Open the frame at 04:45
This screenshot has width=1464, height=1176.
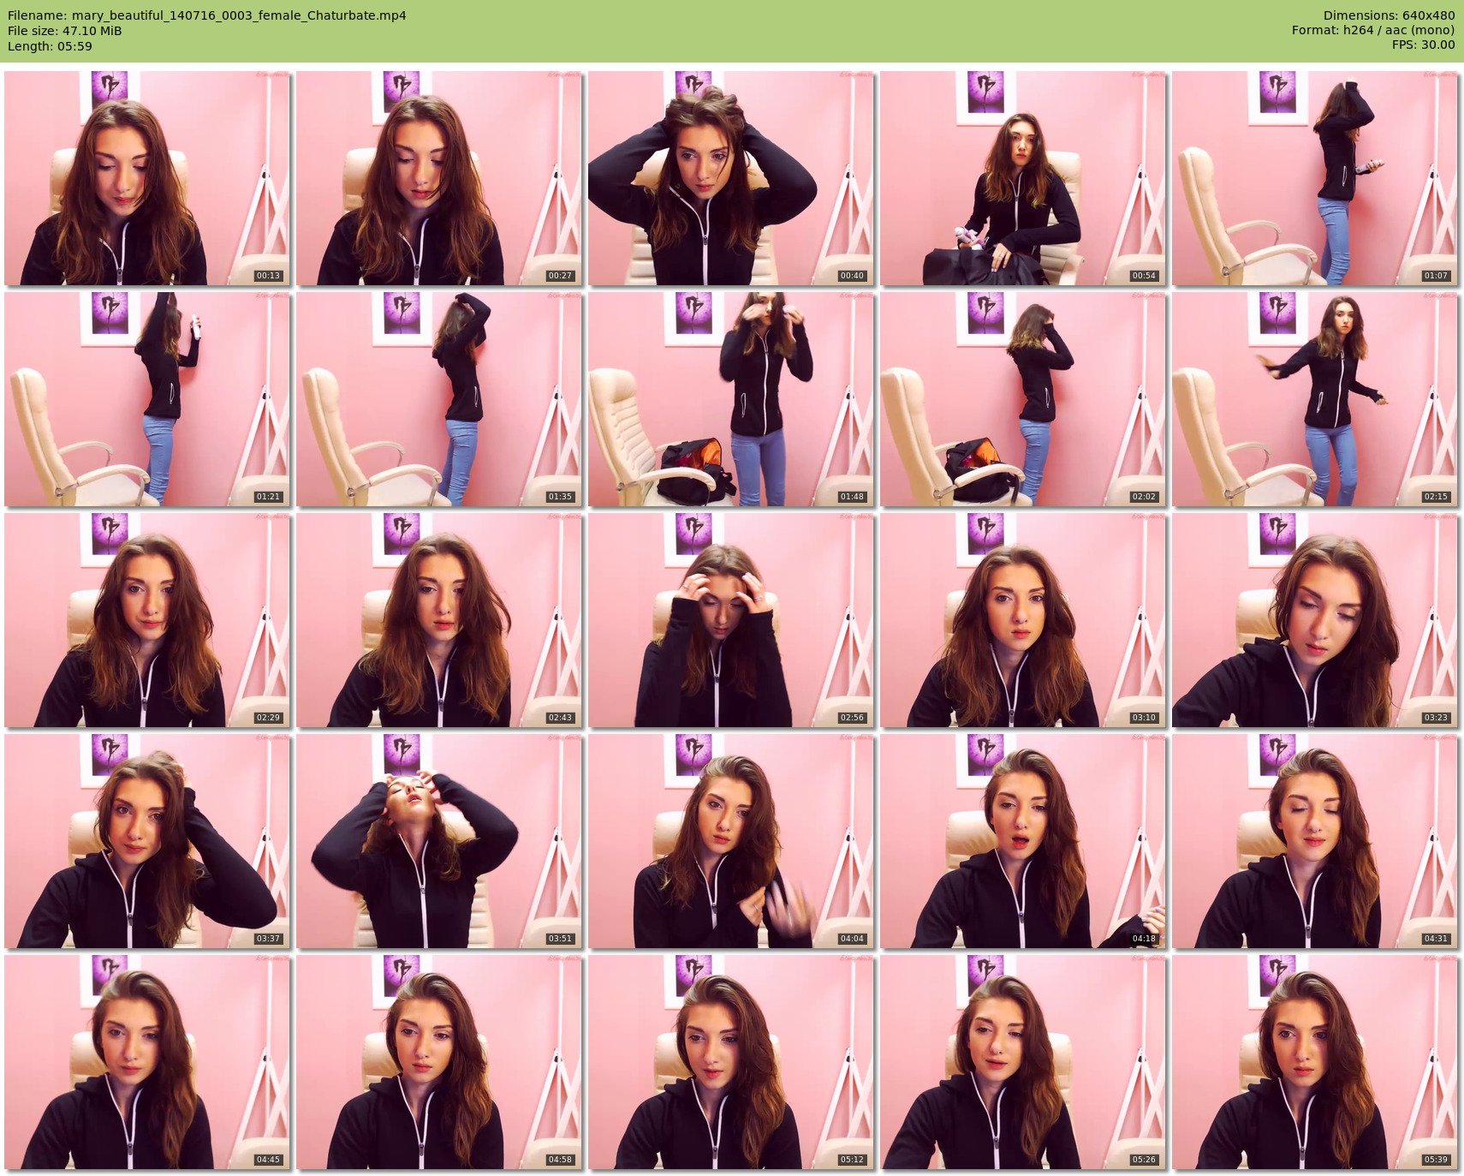[x=147, y=1062]
